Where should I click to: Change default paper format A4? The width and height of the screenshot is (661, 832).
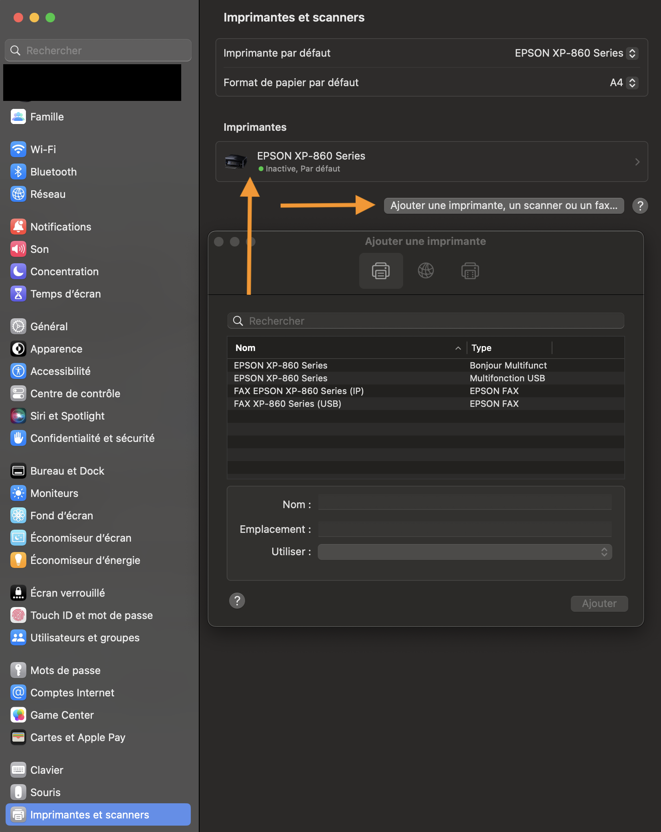pyautogui.click(x=624, y=83)
